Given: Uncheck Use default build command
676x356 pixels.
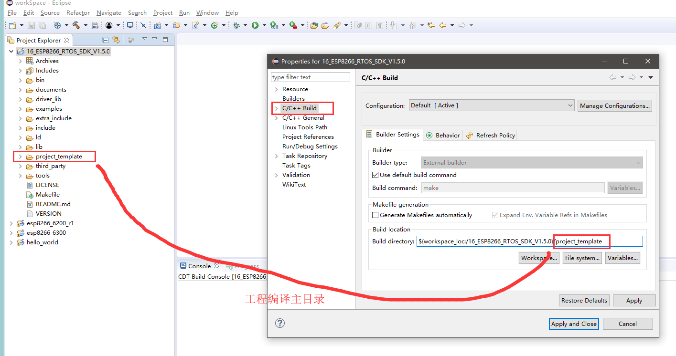Looking at the screenshot, I should [375, 175].
